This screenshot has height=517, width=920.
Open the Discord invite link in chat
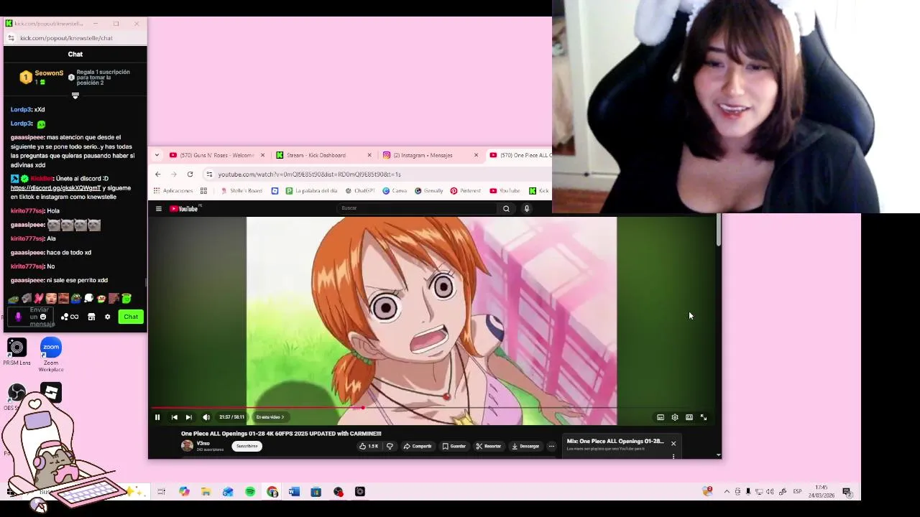coord(55,188)
